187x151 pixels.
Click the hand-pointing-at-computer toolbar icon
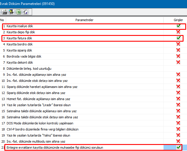[x=12, y=12]
